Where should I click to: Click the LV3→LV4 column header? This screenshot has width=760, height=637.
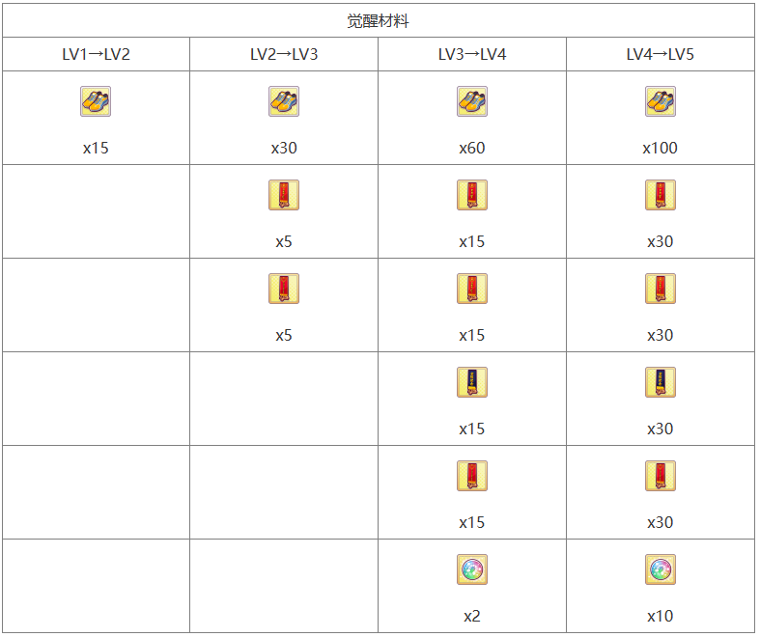(472, 54)
